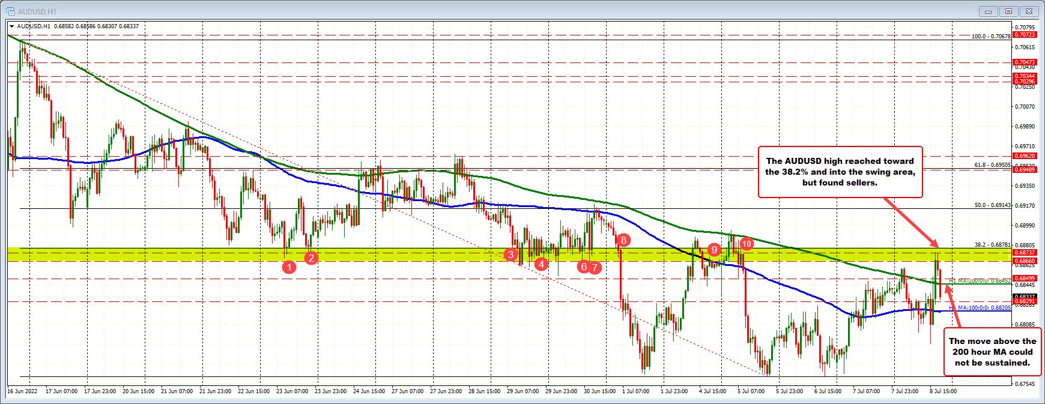Select red circle marker number 8
This screenshot has width=1045, height=404.
[624, 240]
